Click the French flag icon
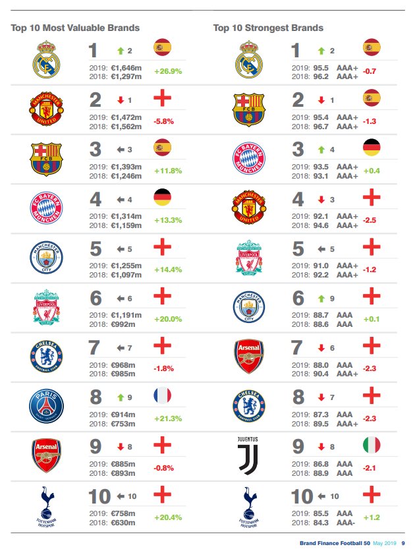Screen dimensions: 415x551 click(161, 395)
